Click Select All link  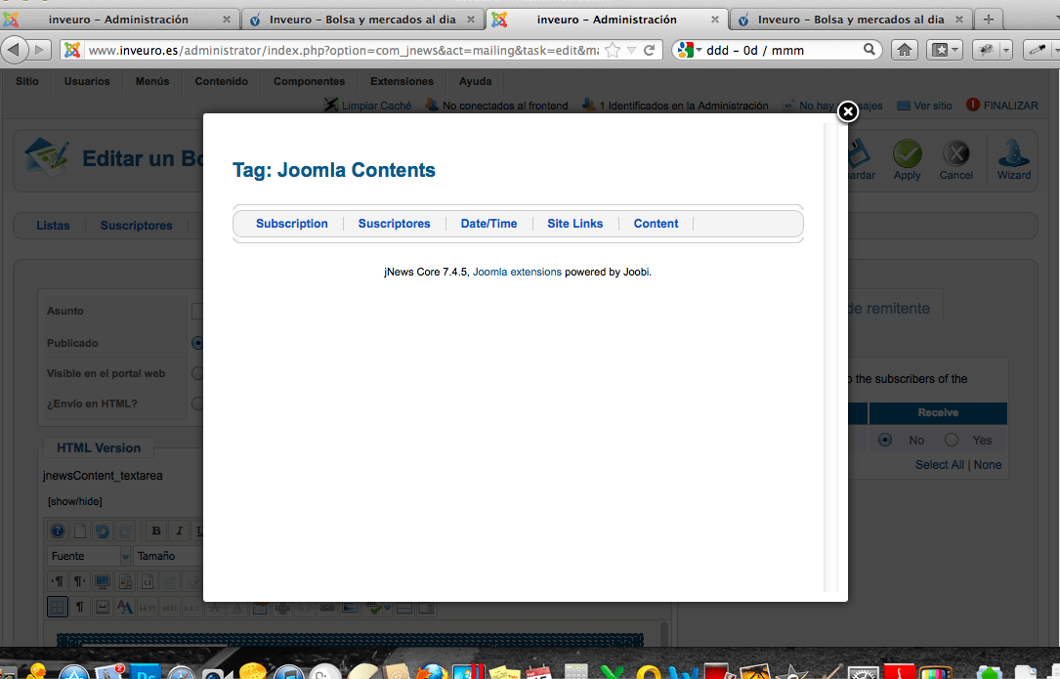[940, 465]
